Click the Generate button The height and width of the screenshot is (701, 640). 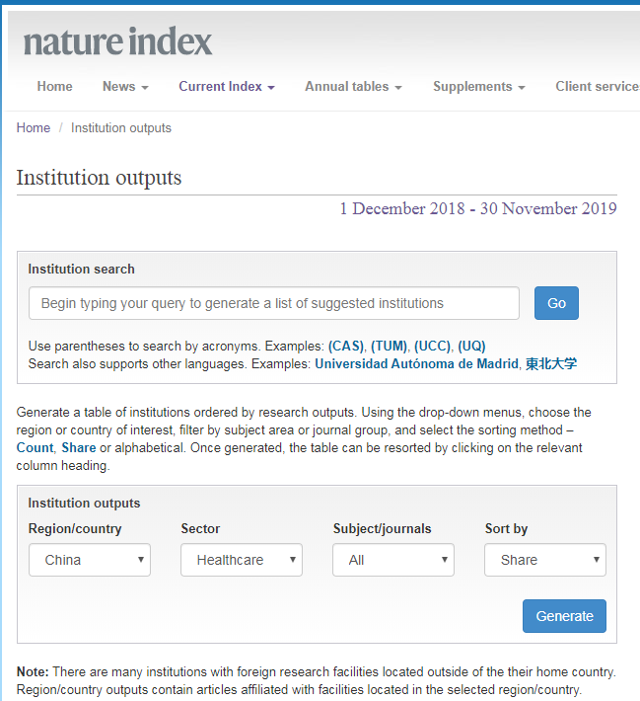pyautogui.click(x=564, y=616)
